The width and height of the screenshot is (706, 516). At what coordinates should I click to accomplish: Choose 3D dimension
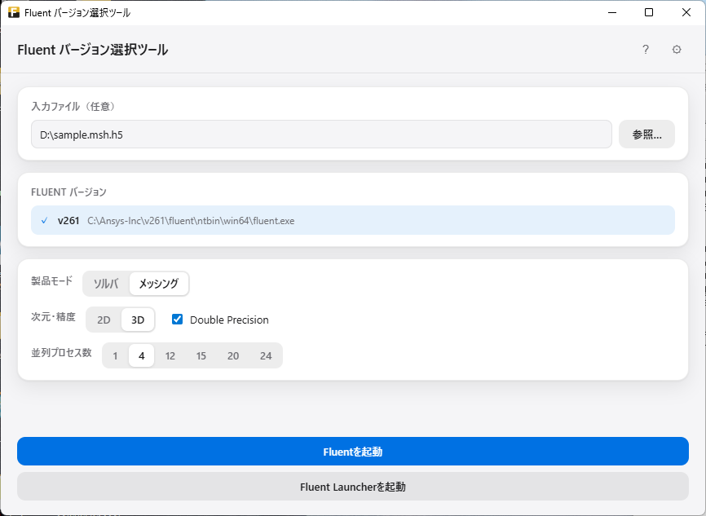[x=138, y=320]
